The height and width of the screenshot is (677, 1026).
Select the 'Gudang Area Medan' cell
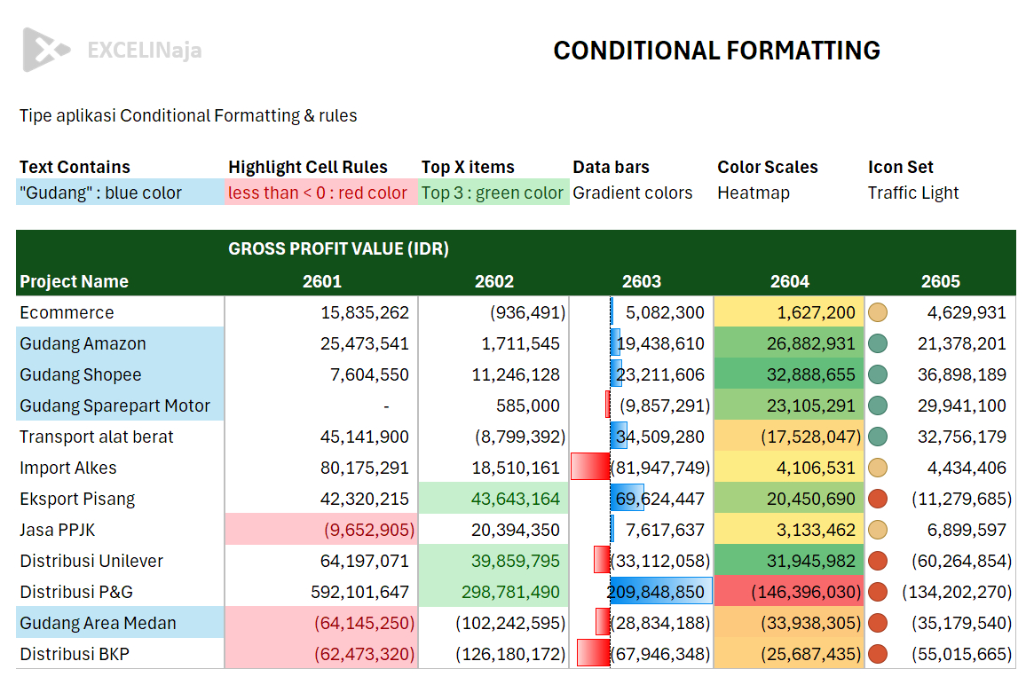[121, 623]
